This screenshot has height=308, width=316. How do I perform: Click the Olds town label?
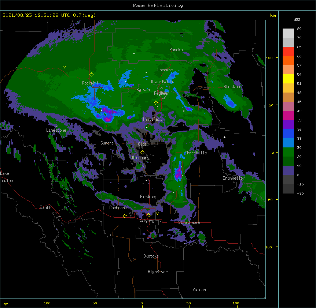pos(142,144)
